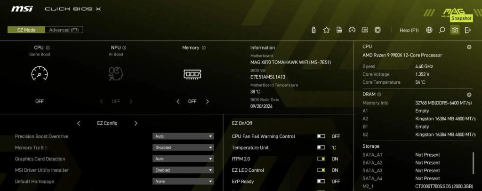The height and width of the screenshot is (191, 482).
Task: Click left arrow beside NPU OFF
Action: pyautogui.click(x=102, y=101)
